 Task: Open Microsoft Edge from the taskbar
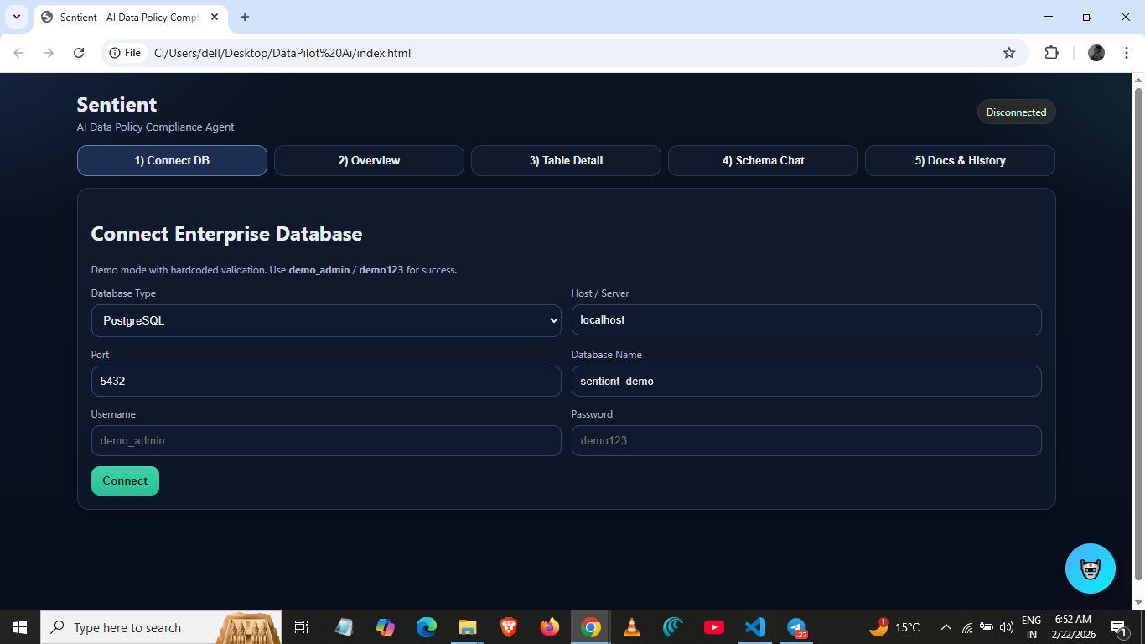[x=427, y=627]
